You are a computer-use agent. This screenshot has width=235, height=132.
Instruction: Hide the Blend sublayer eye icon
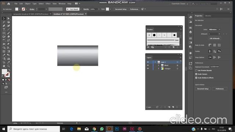[x=148, y=65]
